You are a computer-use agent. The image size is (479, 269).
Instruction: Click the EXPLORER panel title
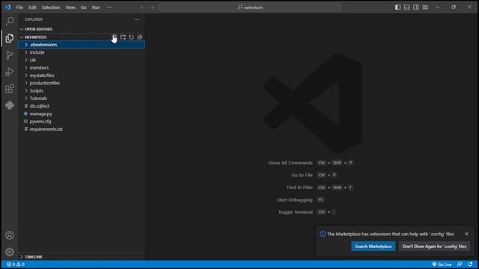coord(34,19)
